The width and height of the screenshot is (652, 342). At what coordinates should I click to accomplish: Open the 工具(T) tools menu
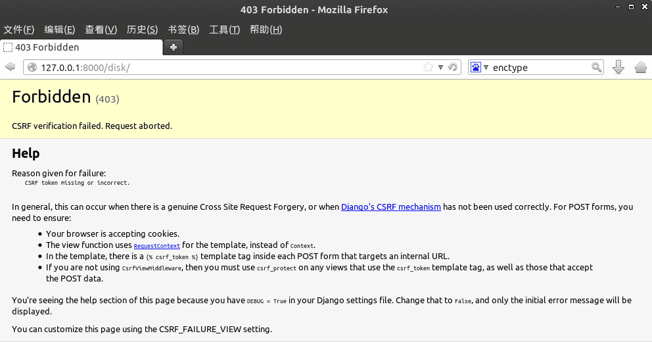click(x=224, y=30)
